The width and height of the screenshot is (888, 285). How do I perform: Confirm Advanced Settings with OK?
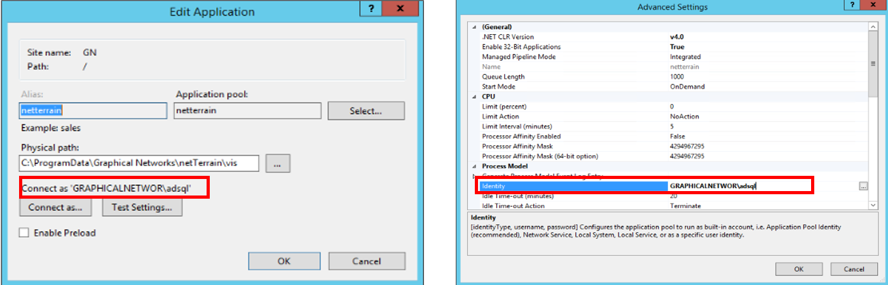click(798, 269)
